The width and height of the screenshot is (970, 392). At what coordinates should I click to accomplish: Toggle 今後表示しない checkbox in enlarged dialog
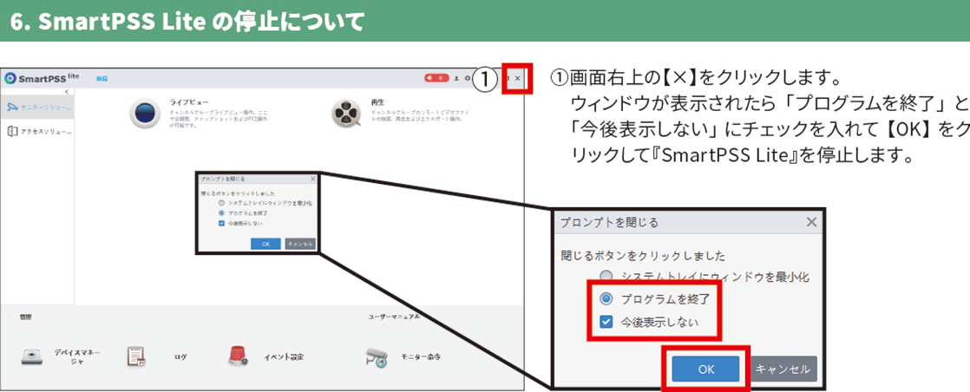click(606, 322)
